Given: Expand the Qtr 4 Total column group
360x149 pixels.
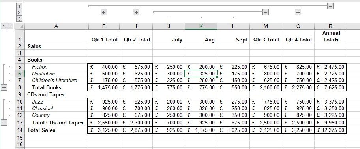Looking at the screenshot, I should [298, 12].
